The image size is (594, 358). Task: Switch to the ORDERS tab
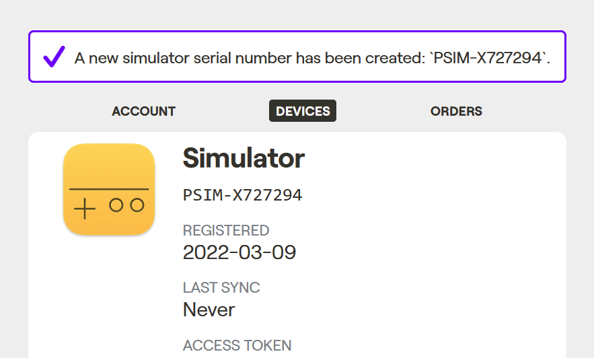tap(456, 111)
